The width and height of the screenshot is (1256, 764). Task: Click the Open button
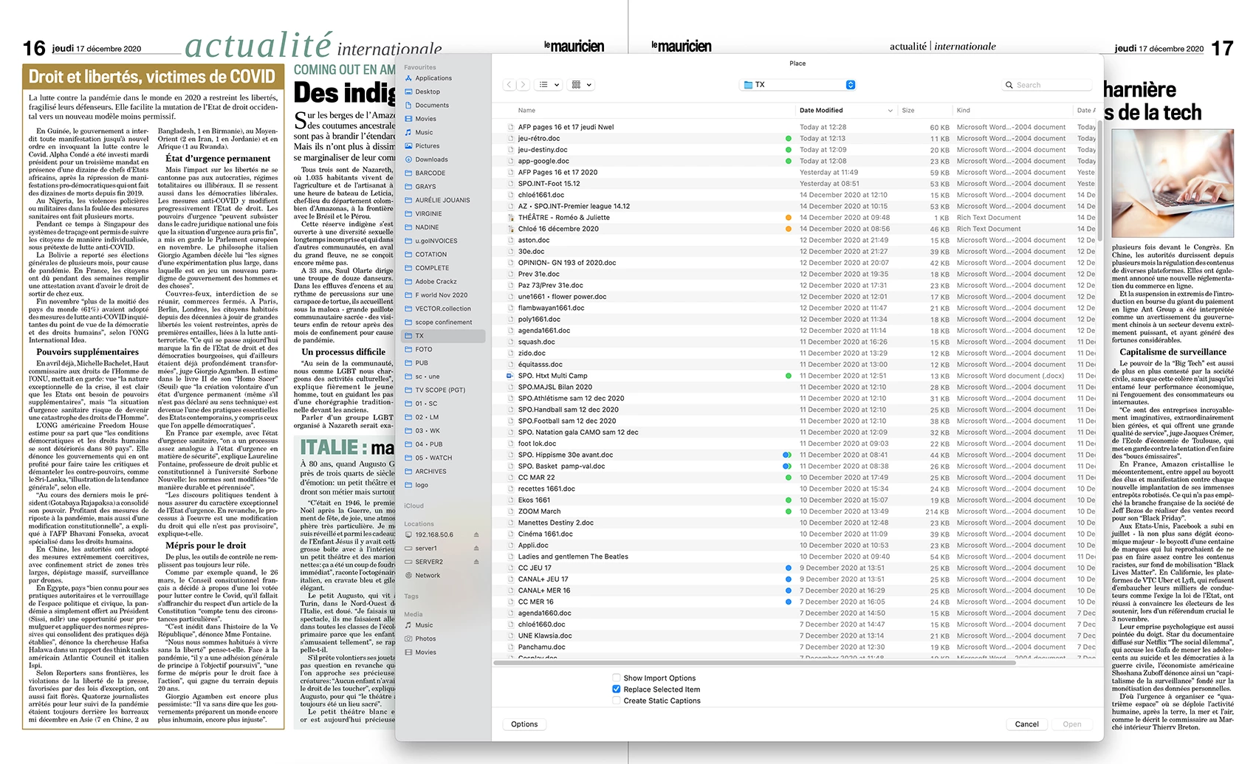(1072, 724)
